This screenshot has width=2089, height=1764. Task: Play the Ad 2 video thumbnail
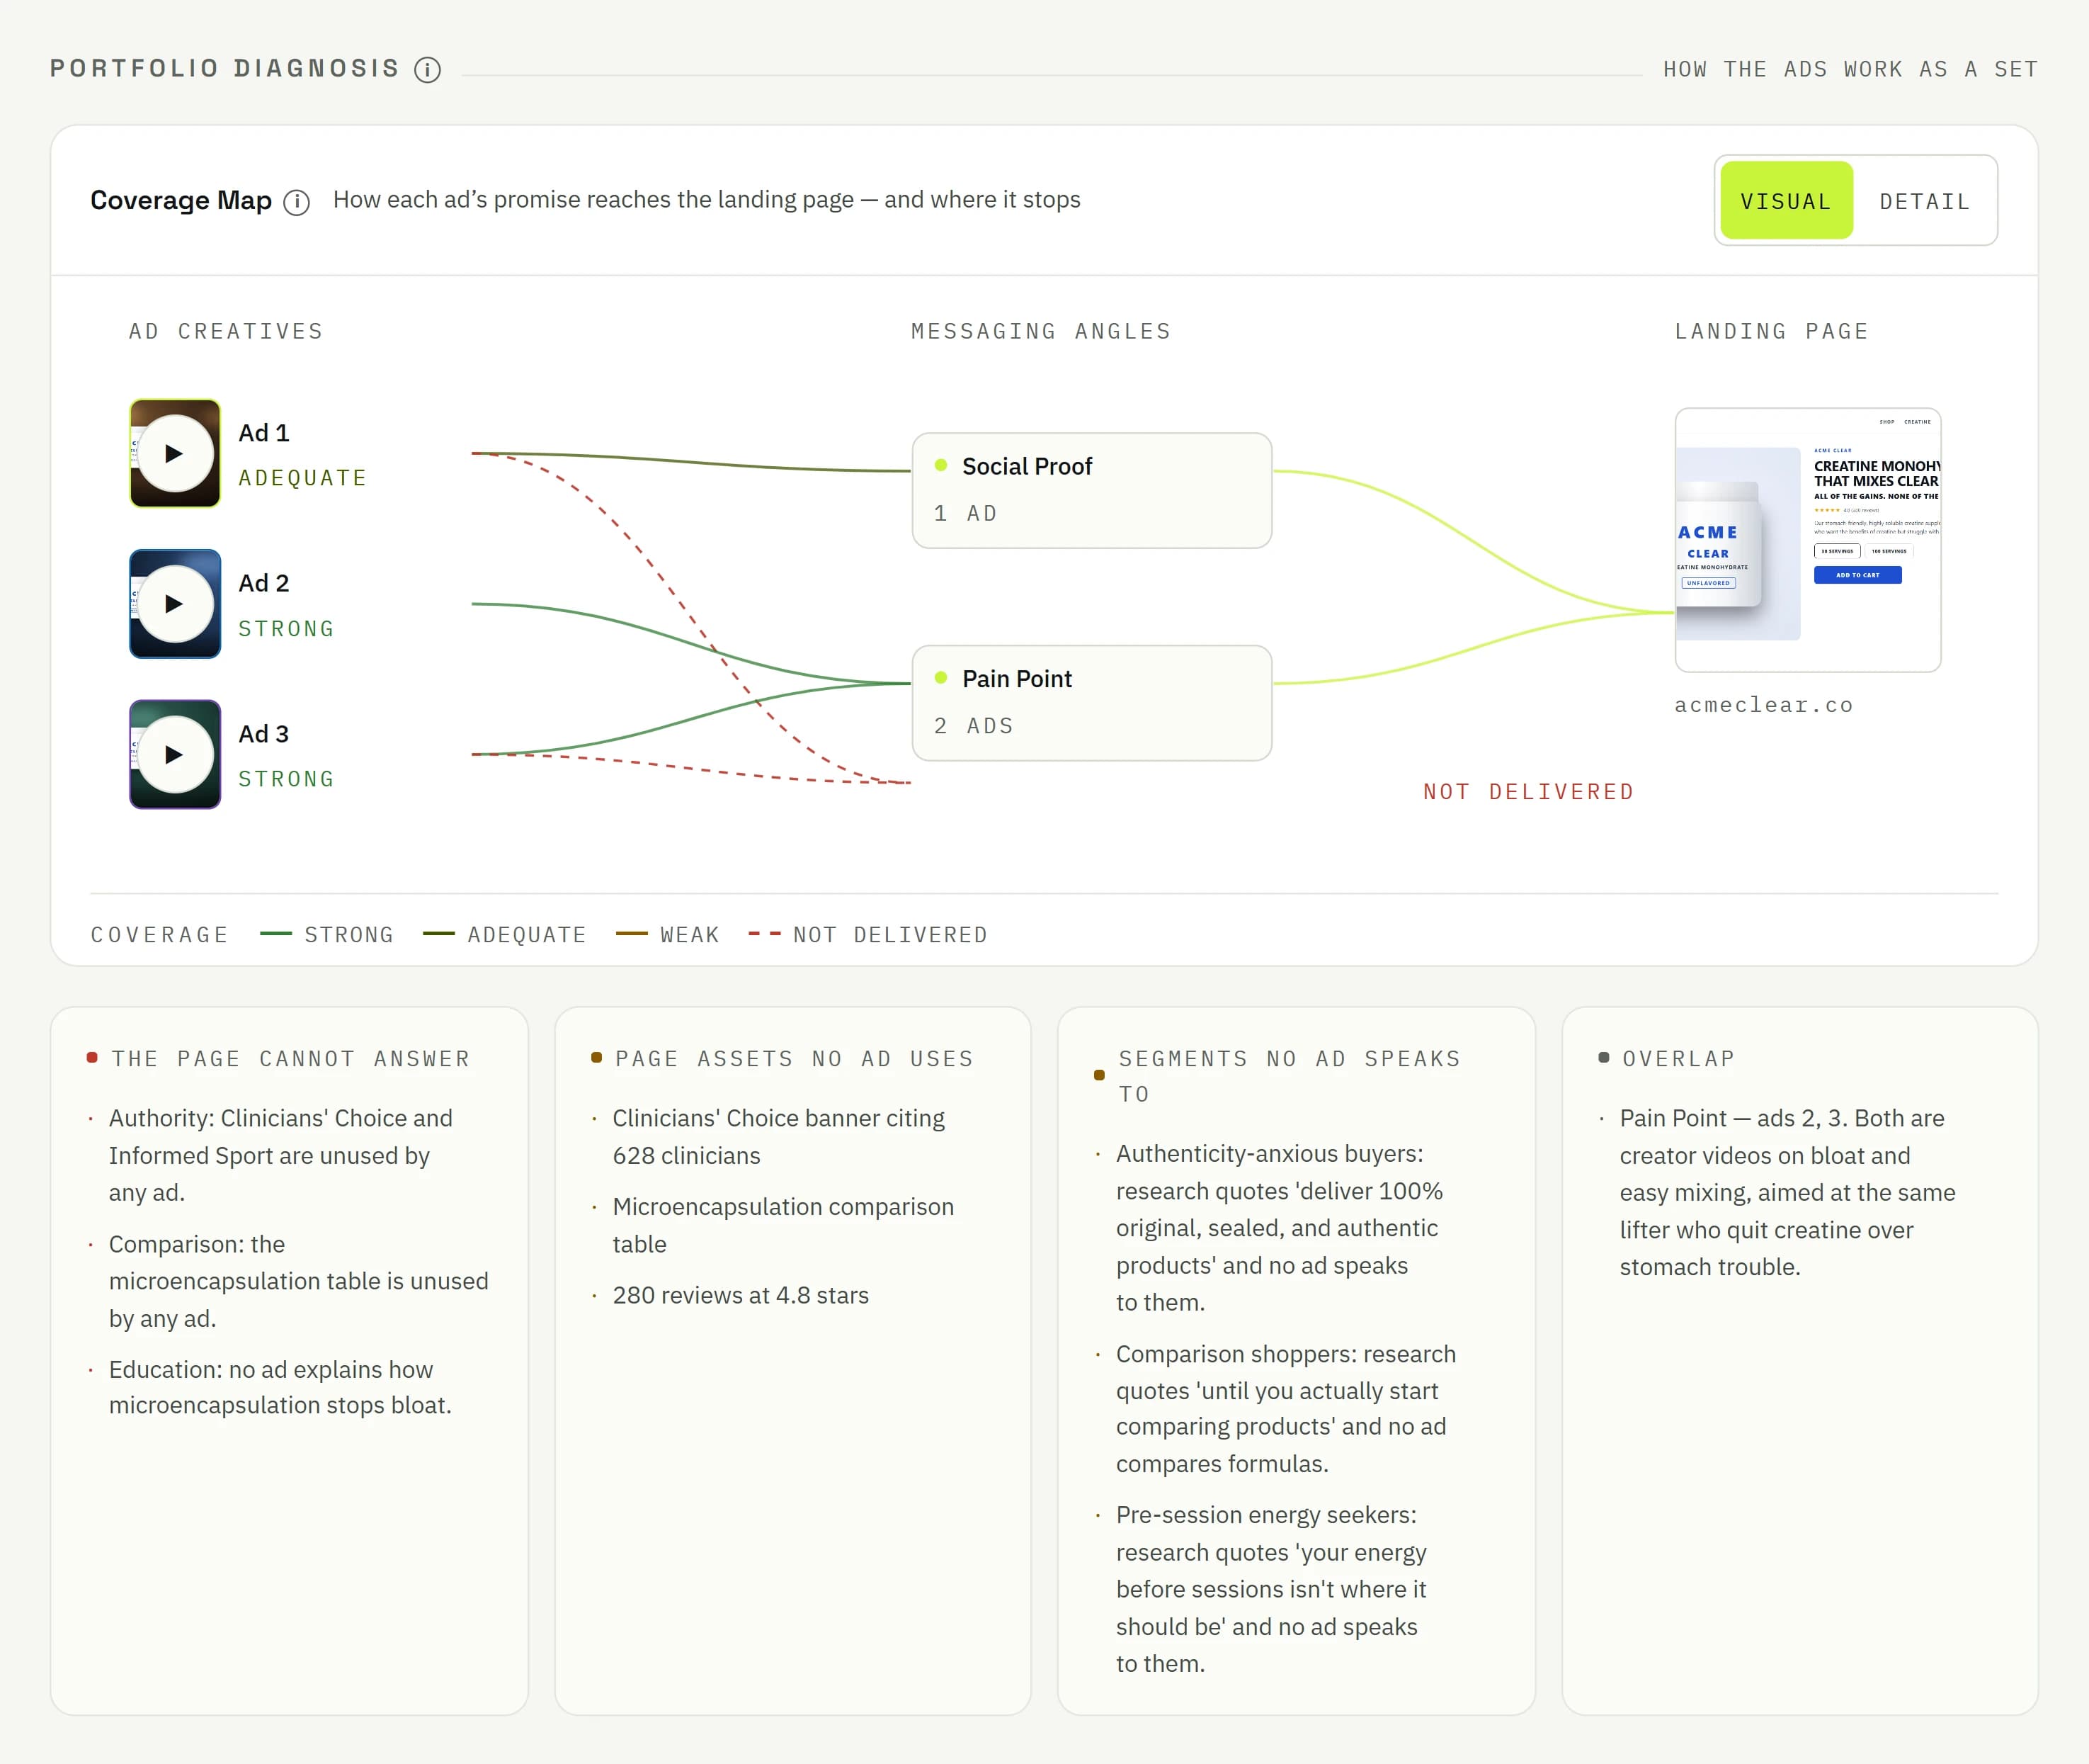175,604
